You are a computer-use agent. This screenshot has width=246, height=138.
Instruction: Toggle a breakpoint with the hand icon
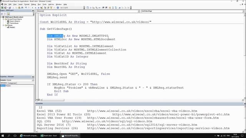[x=110, y=8]
